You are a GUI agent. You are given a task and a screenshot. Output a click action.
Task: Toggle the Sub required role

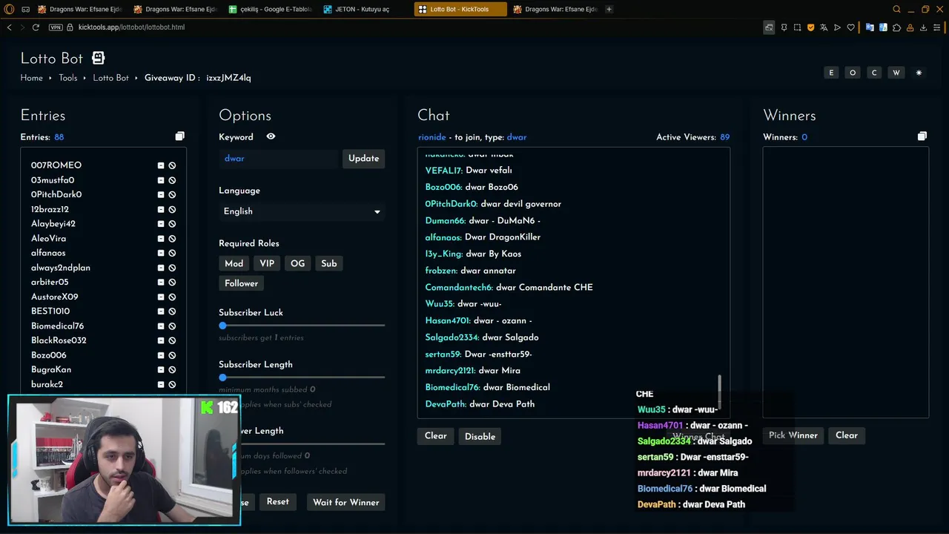point(329,263)
